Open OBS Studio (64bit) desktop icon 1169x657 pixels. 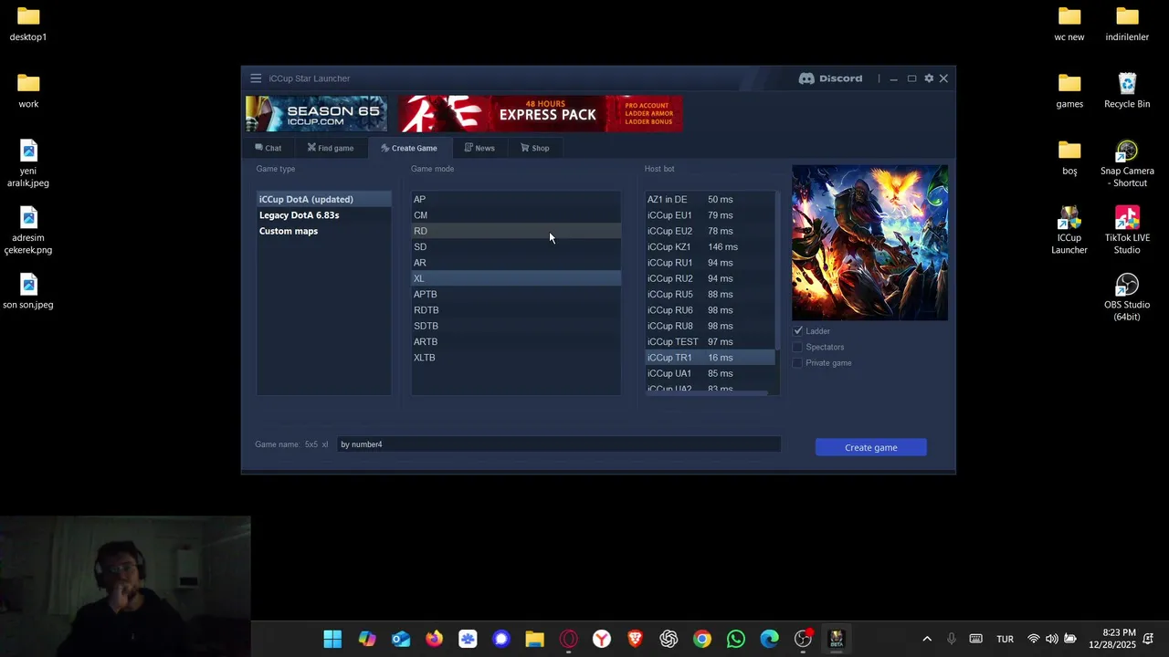(x=1127, y=297)
